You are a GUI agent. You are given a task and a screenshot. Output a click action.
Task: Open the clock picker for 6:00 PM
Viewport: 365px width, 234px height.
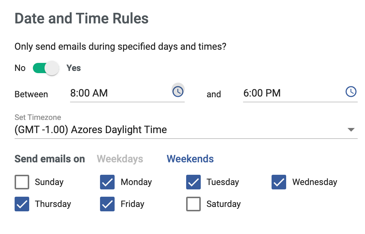click(351, 92)
